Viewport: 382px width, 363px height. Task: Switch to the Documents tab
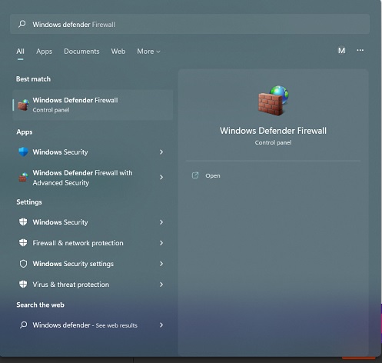tap(81, 52)
